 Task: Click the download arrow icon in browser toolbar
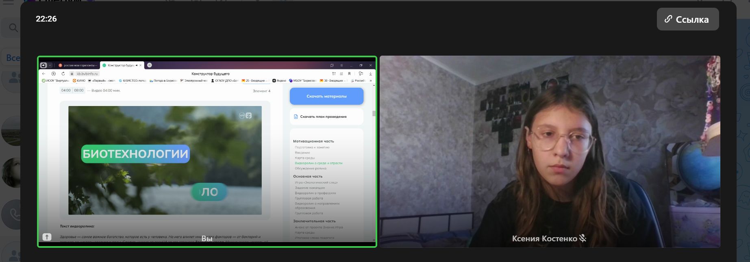370,74
